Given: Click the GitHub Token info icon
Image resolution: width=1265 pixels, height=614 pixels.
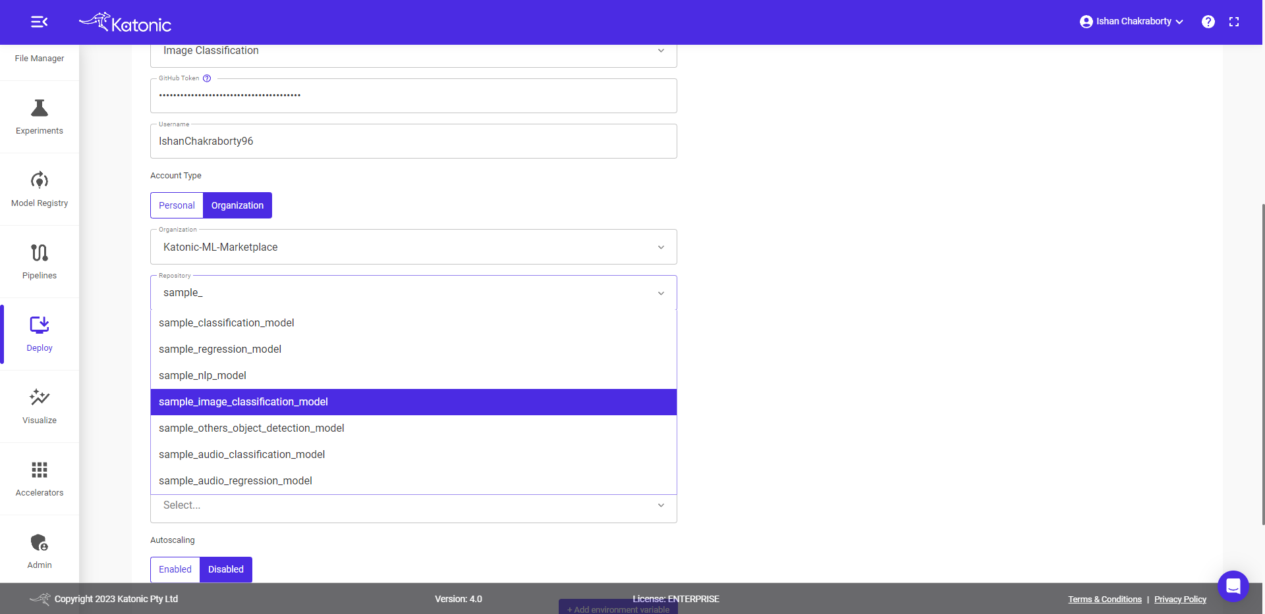Looking at the screenshot, I should (207, 78).
